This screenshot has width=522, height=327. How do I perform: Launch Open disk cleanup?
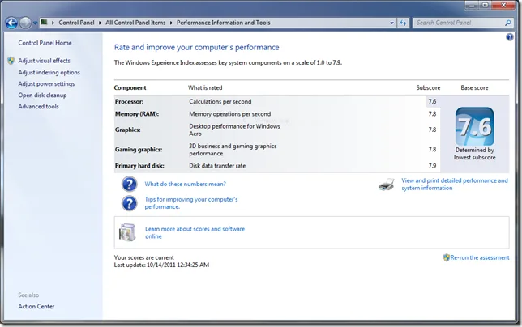pyautogui.click(x=42, y=95)
